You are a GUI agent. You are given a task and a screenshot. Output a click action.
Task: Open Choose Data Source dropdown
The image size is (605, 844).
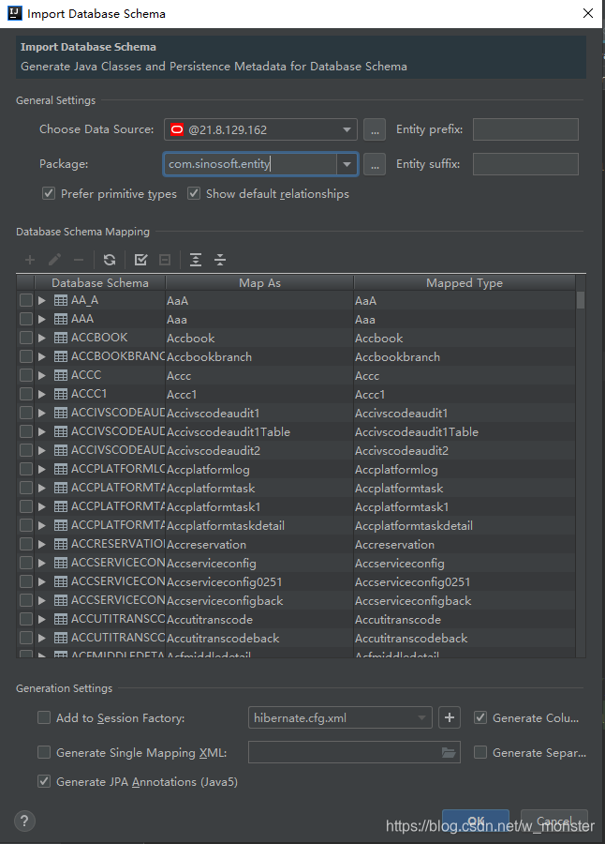347,129
